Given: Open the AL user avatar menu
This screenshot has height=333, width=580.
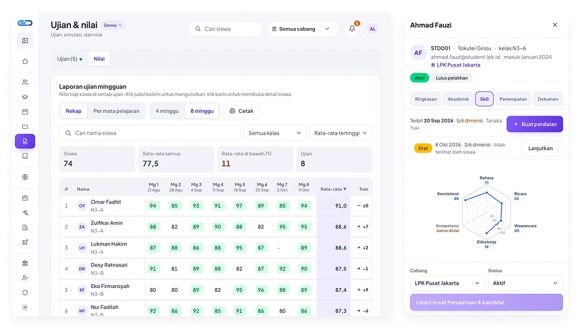Looking at the screenshot, I should tap(372, 29).
